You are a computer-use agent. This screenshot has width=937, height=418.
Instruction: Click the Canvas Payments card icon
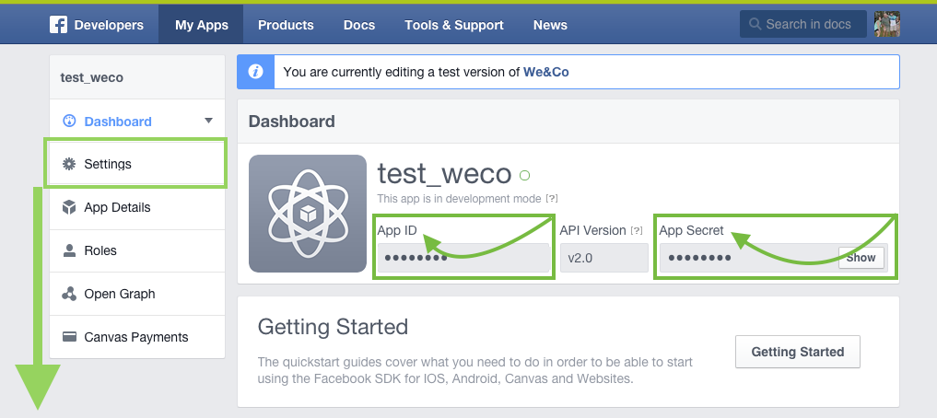[x=69, y=337]
